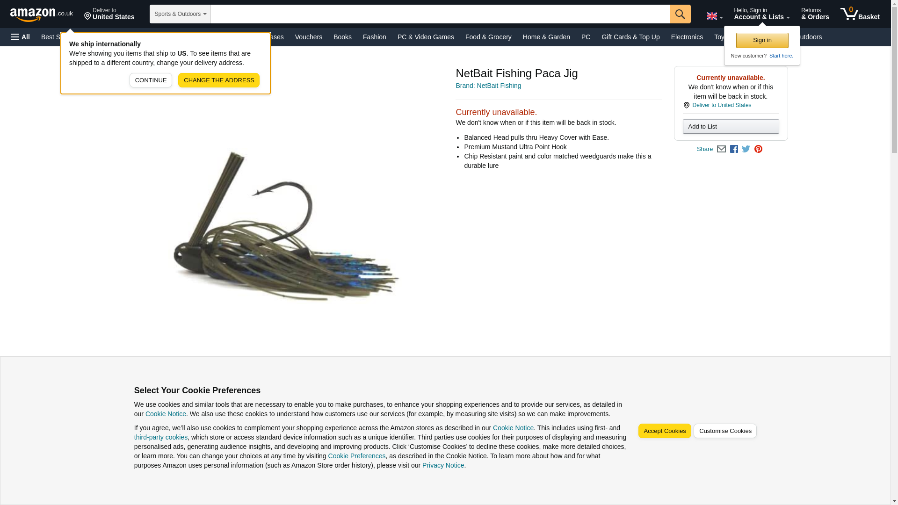Viewport: 898px width, 505px height.
Task: Share product on Twitter icon
Action: coord(746,149)
